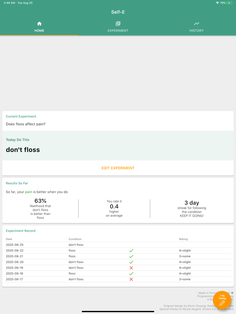Click the Self-E app title
The width and height of the screenshot is (236, 314).
pos(118,12)
